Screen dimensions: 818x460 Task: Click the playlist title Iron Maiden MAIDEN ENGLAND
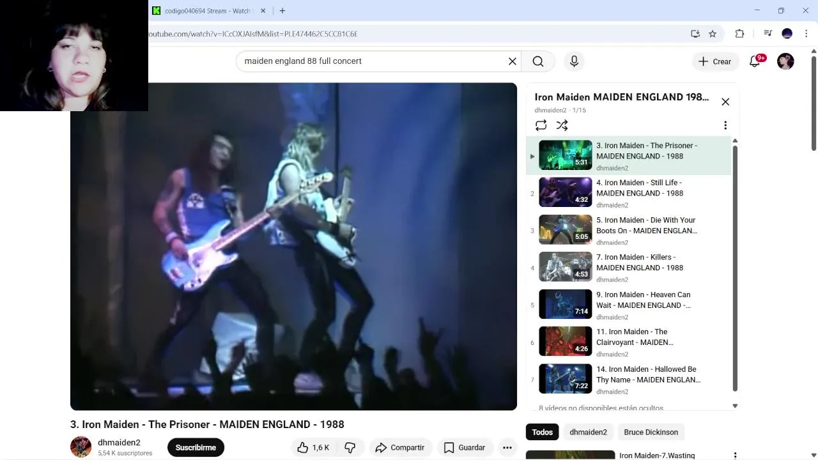click(622, 97)
